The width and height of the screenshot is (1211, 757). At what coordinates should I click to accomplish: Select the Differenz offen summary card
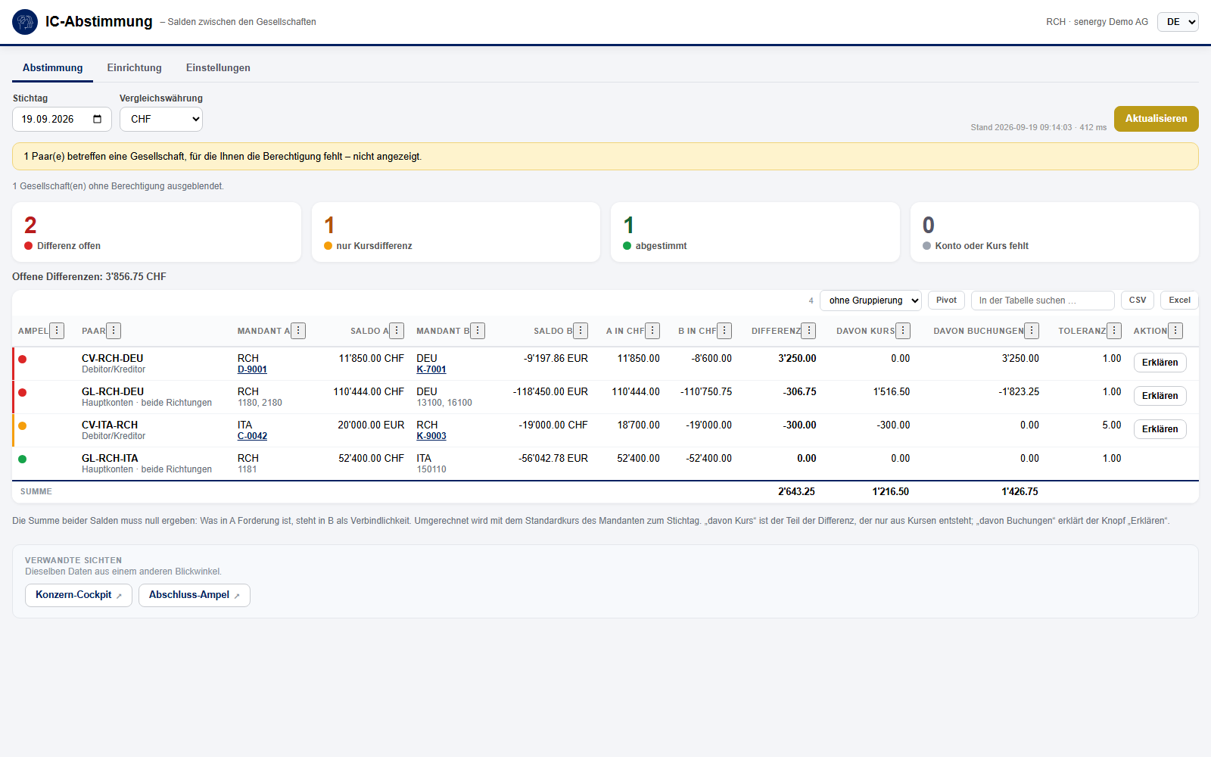pos(157,232)
